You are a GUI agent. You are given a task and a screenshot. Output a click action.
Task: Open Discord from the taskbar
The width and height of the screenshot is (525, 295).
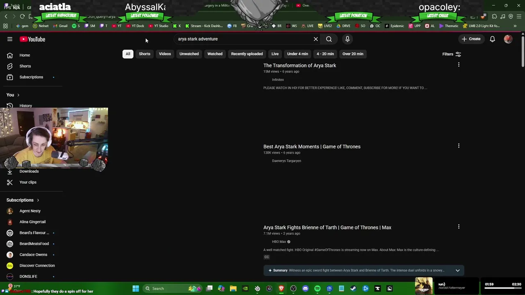pos(305,288)
